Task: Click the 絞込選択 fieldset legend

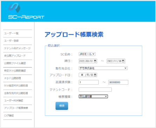Action: coord(54,45)
